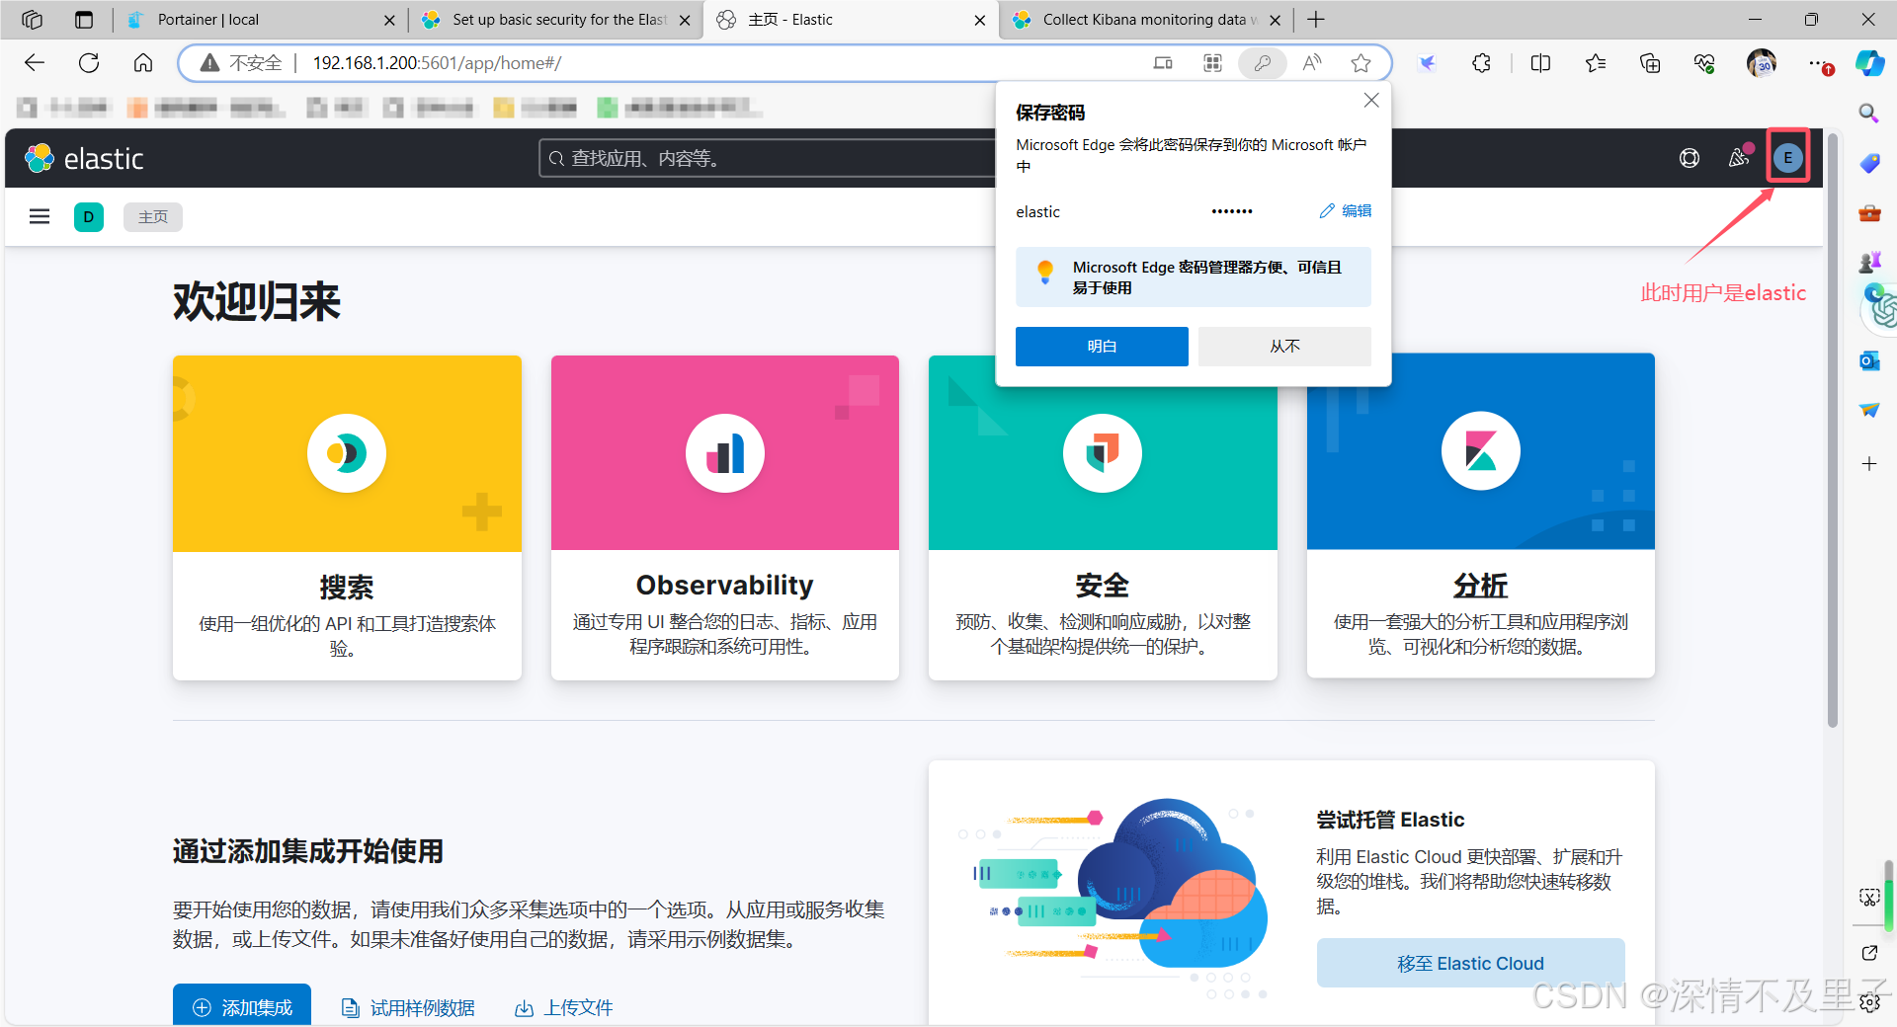Switch to Collect Kibana monitoring data tab
The image size is (1897, 1027).
(x=1147, y=20)
